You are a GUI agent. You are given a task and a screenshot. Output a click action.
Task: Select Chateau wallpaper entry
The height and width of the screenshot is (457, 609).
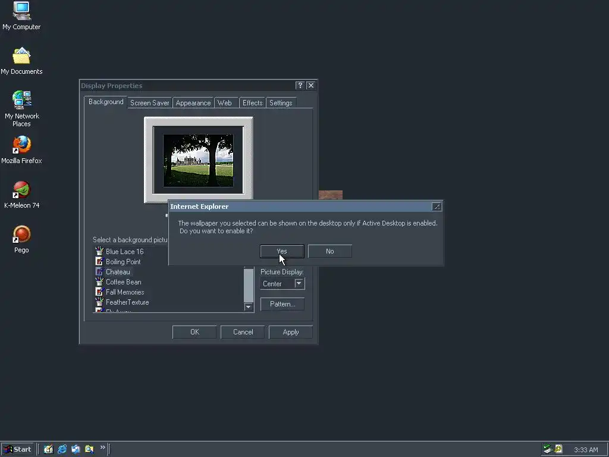click(x=118, y=271)
